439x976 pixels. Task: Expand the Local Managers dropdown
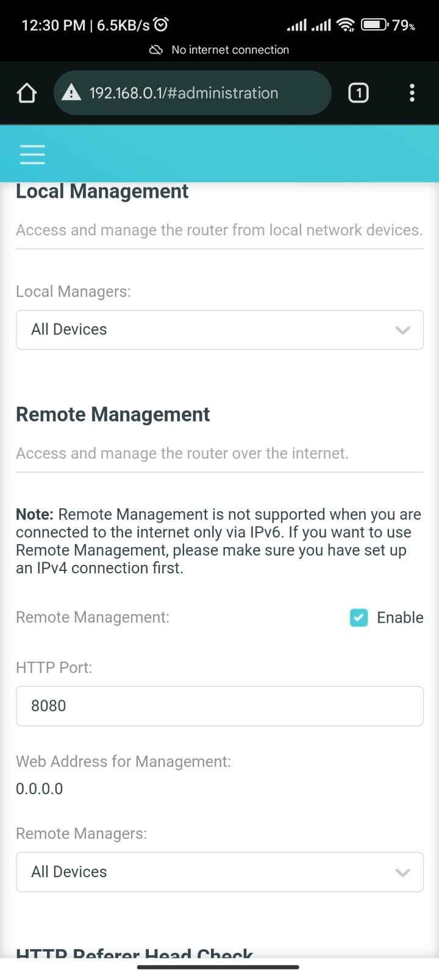click(x=220, y=329)
